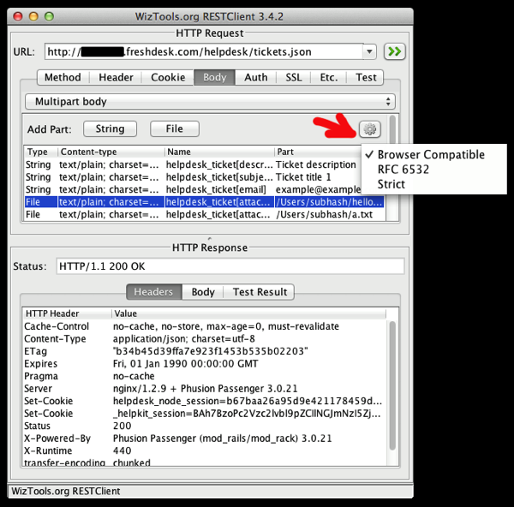Open the Multipart body type dropdown
514x507 pixels.
pos(210,102)
